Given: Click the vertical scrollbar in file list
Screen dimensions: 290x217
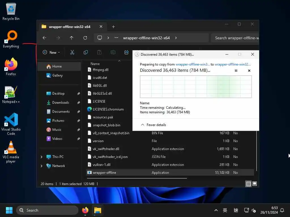Looking at the screenshot, I should [x=257, y=150].
